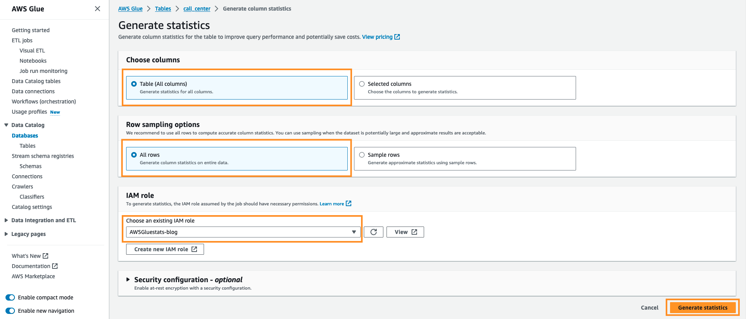Click call_center breadcrumb link
The image size is (746, 319).
(x=197, y=9)
